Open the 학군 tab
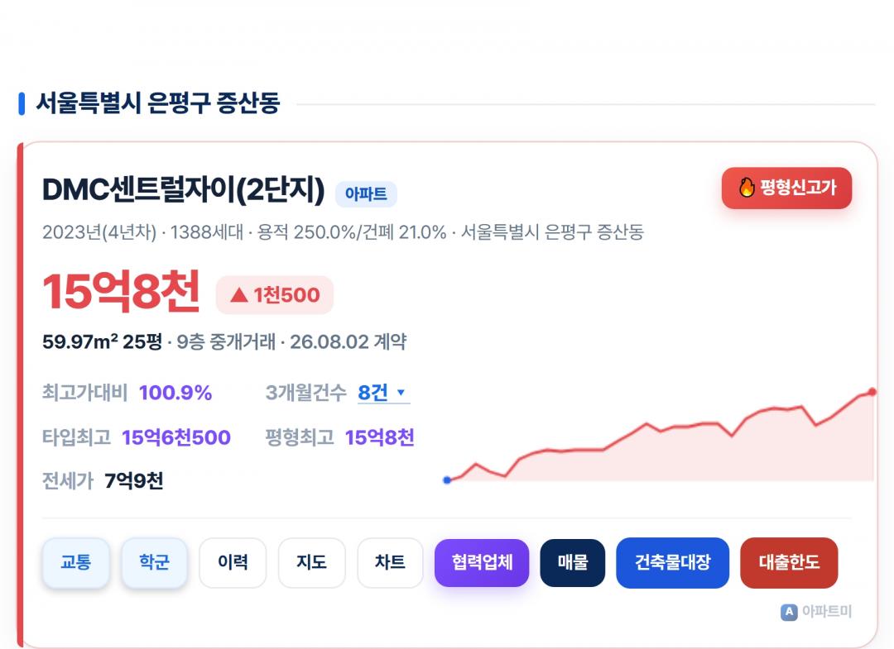The width and height of the screenshot is (894, 649). pyautogui.click(x=155, y=562)
